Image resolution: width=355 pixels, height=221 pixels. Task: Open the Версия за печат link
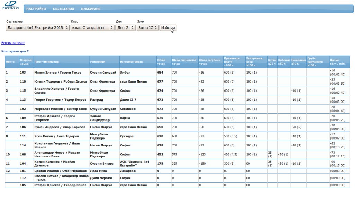13,43
